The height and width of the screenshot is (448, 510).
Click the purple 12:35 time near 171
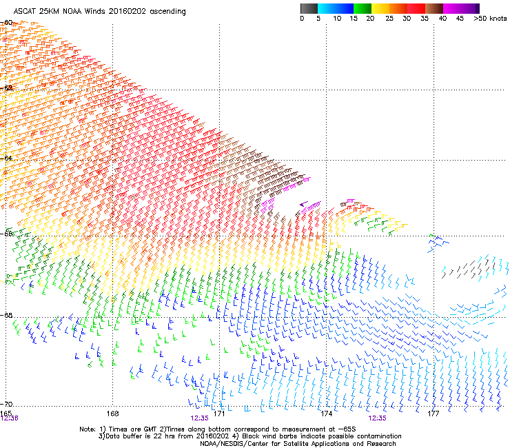(199, 418)
